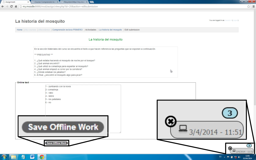The image size is (256, 160).
Task: Open Comprensión lectora PRIMERO breadcrumb
Action: coord(67,30)
